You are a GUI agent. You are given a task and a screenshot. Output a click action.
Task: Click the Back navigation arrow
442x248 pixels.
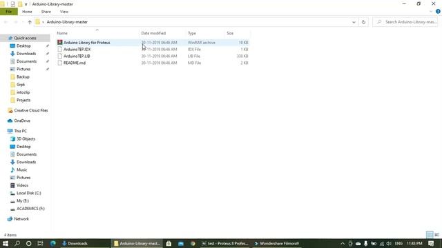click(6, 22)
